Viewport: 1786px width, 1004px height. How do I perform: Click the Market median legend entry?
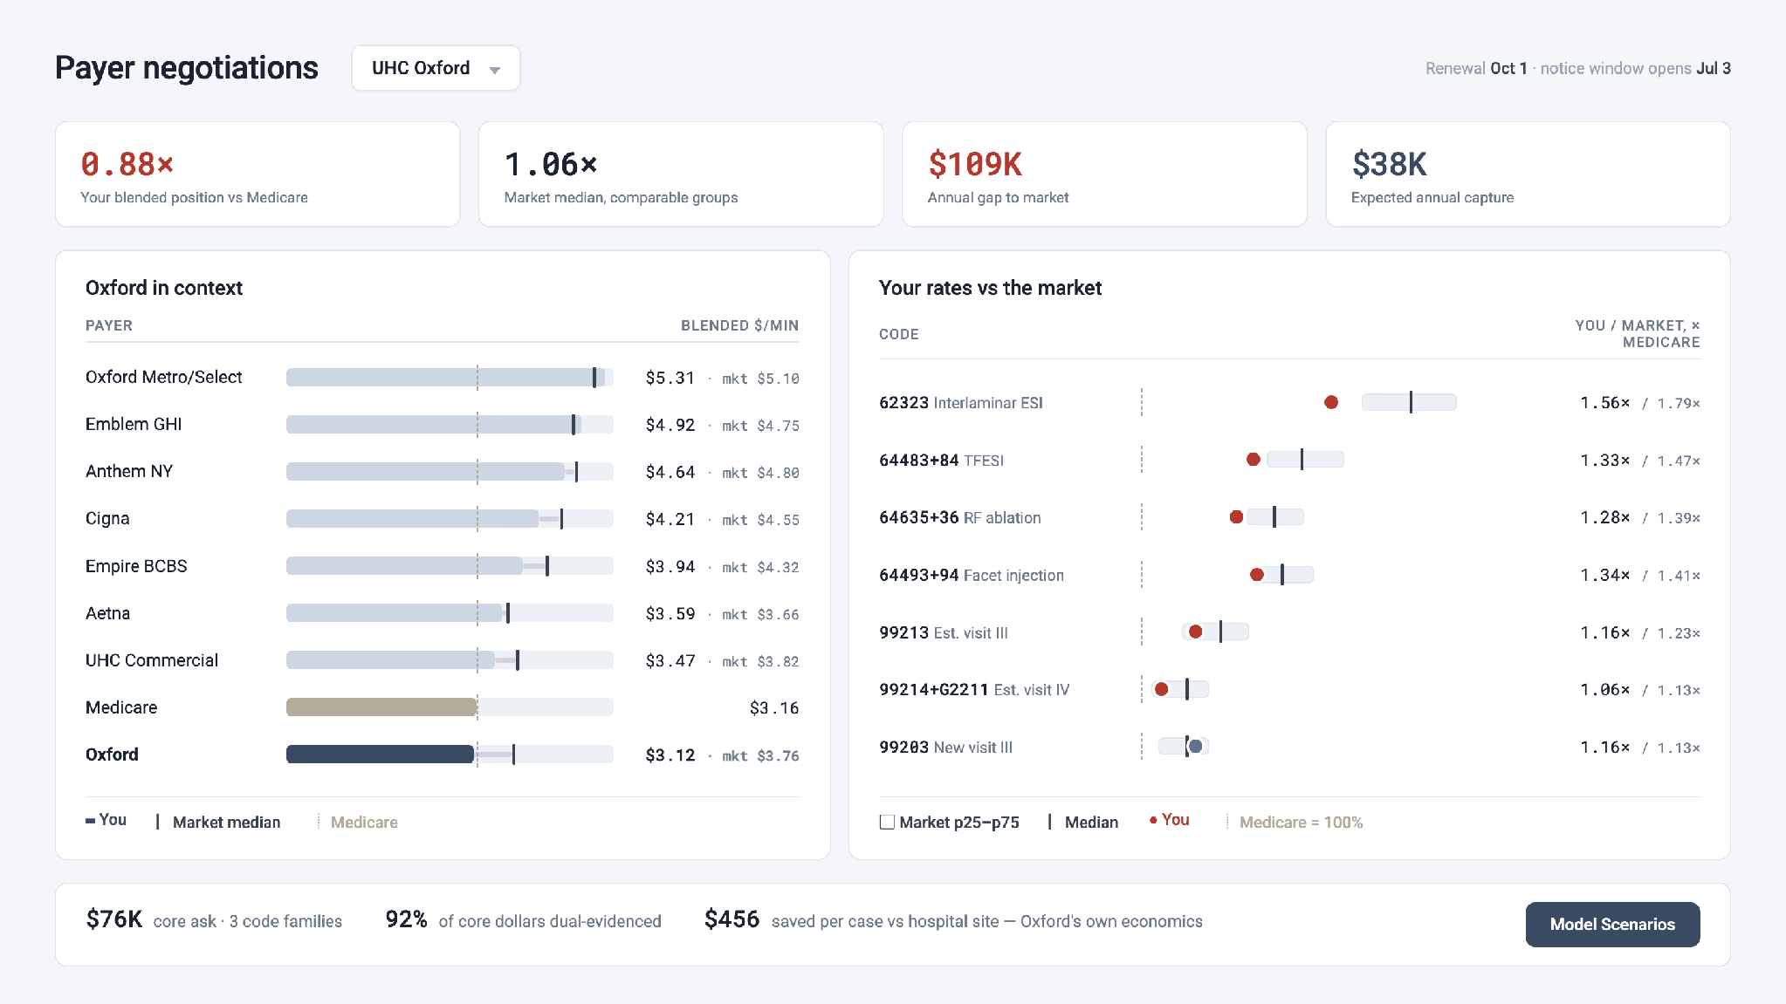tap(218, 823)
